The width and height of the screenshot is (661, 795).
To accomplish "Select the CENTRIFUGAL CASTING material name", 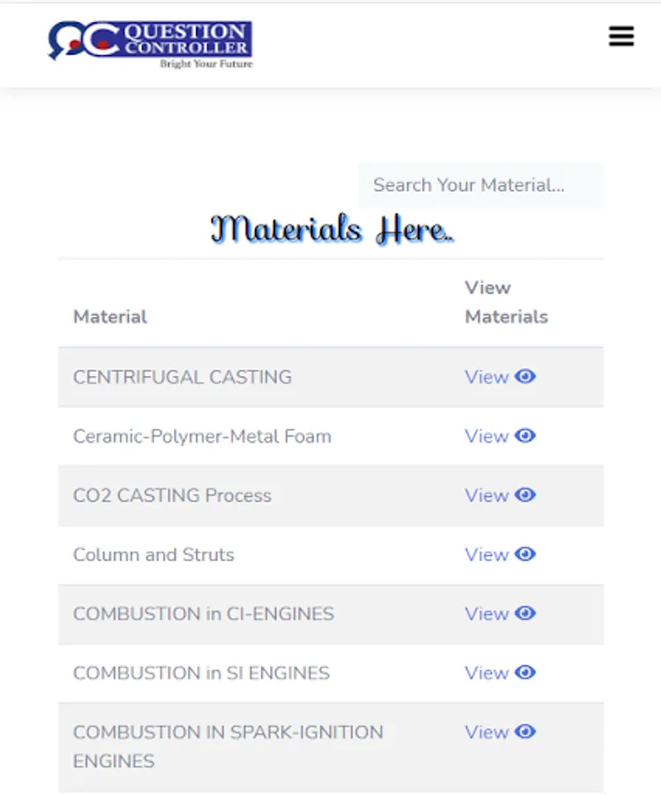I will (183, 377).
